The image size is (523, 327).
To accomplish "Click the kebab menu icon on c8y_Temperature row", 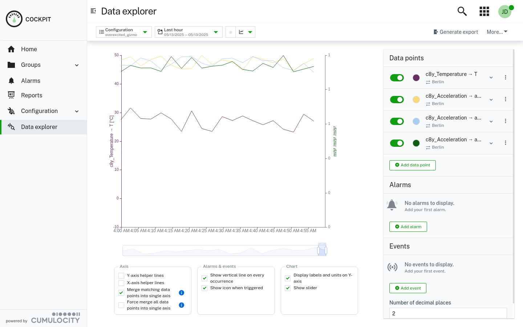I will pyautogui.click(x=506, y=77).
